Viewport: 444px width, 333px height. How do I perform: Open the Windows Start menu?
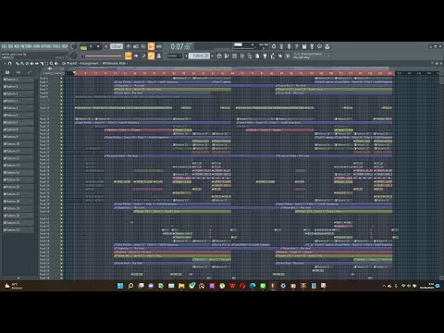[x=120, y=286]
